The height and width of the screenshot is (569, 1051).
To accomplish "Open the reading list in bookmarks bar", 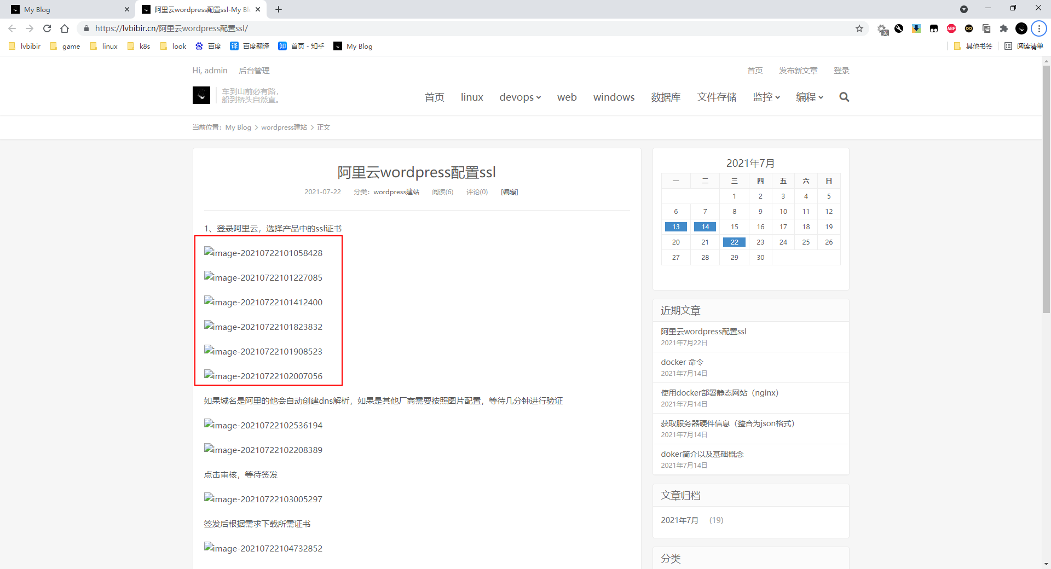I will (1024, 47).
